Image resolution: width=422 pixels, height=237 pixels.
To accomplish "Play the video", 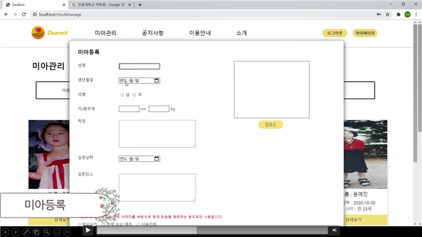I will click(x=88, y=231).
